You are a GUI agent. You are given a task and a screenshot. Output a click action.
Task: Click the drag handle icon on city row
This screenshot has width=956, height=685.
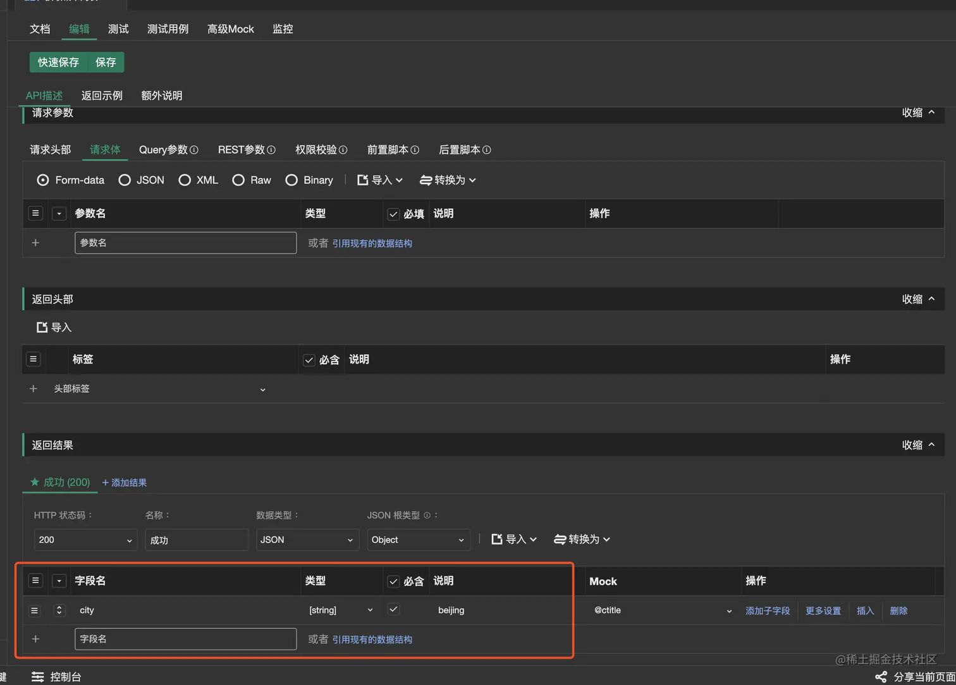point(35,610)
